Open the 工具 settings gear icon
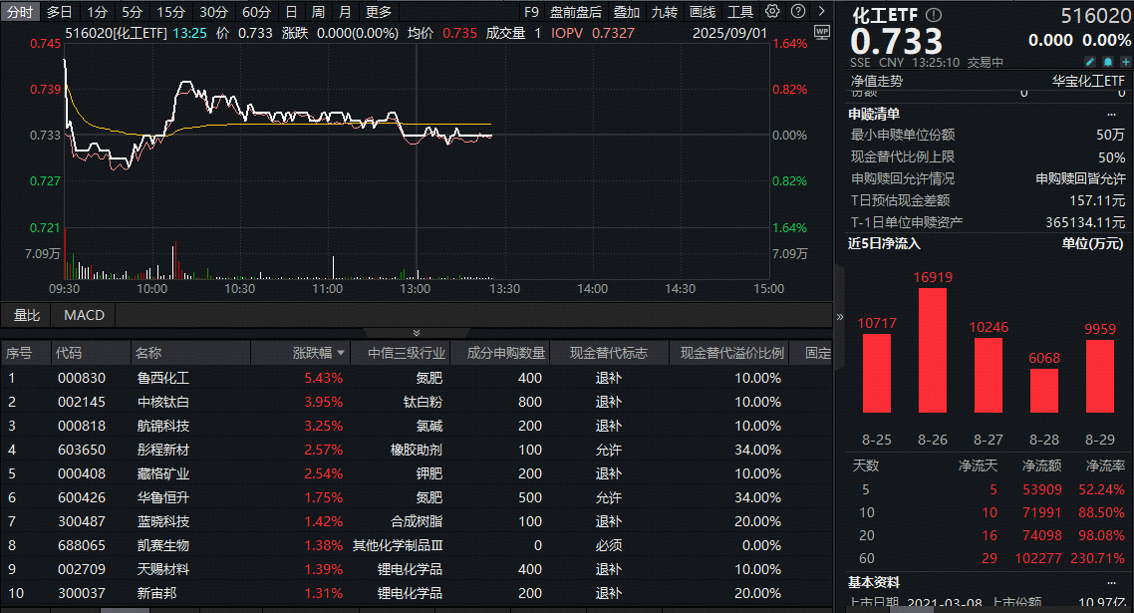The image size is (1134, 613). tap(770, 11)
